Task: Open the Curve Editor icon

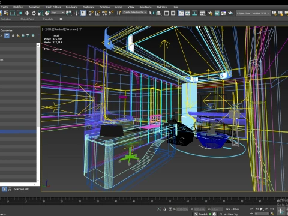Action: coord(188,13)
